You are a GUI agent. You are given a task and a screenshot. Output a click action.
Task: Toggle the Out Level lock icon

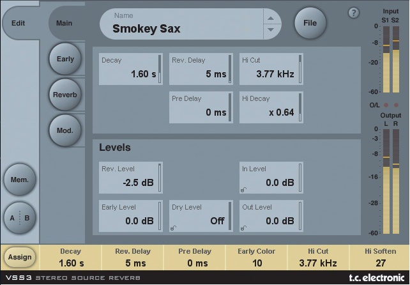point(244,227)
